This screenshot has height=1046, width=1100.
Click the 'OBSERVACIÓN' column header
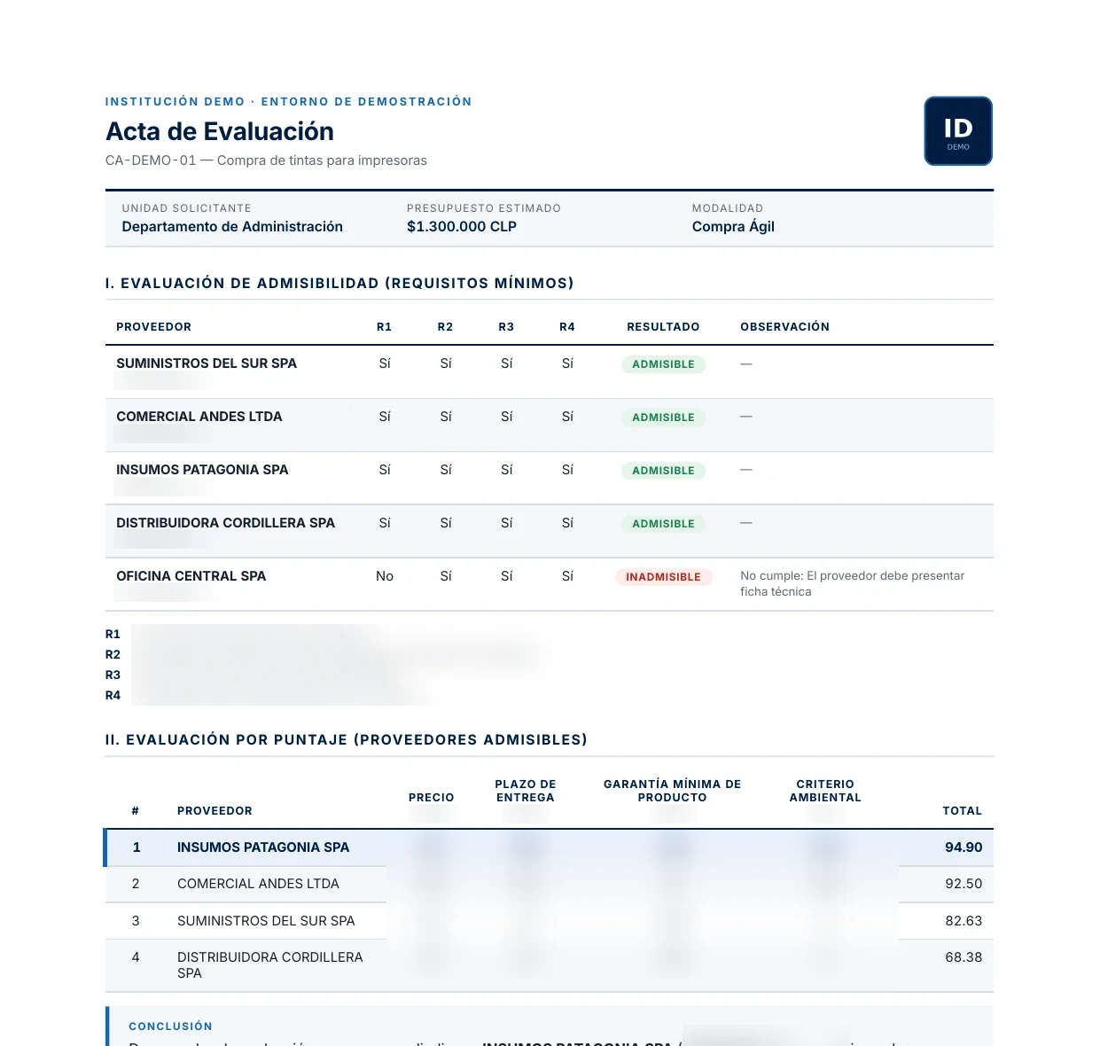click(785, 327)
